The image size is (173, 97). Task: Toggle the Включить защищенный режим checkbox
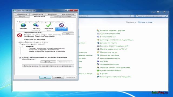(x=20, y=57)
